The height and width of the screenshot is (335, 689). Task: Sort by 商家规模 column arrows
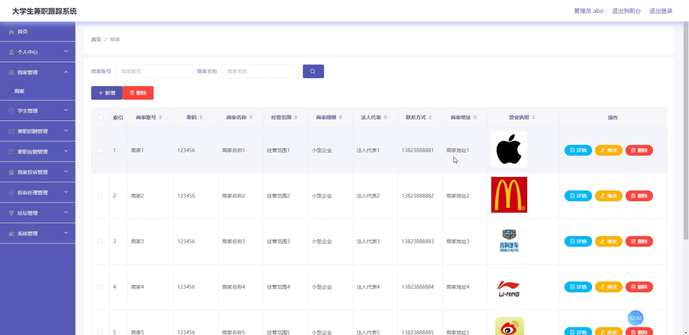341,118
